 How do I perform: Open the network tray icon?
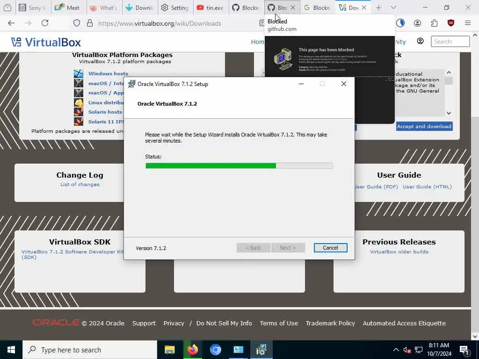419,350
